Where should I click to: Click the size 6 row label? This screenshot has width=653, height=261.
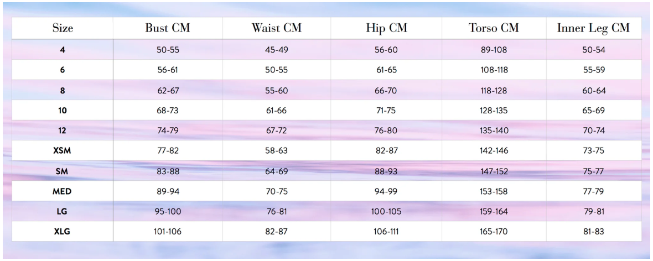pos(62,70)
